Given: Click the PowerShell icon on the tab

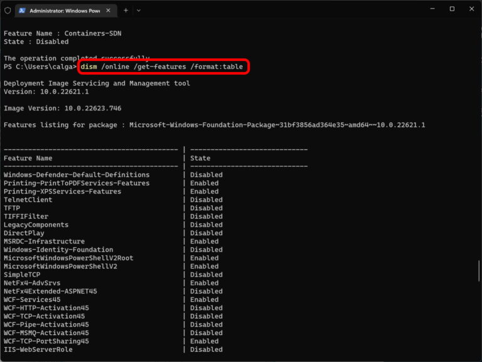Looking at the screenshot, I should (22, 10).
